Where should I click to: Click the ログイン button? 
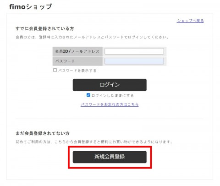coord(110,85)
